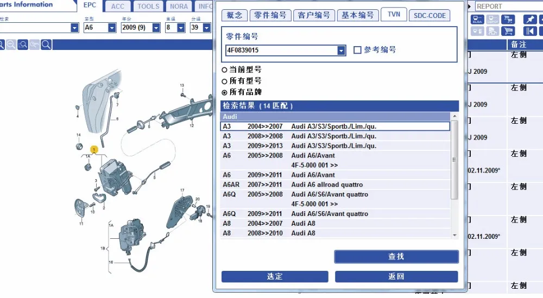543x298 pixels.
Task: Open the 基本编号 tab
Action: (x=358, y=15)
